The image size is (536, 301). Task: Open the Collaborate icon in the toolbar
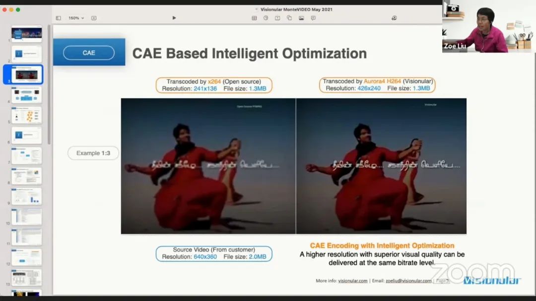[x=394, y=18]
